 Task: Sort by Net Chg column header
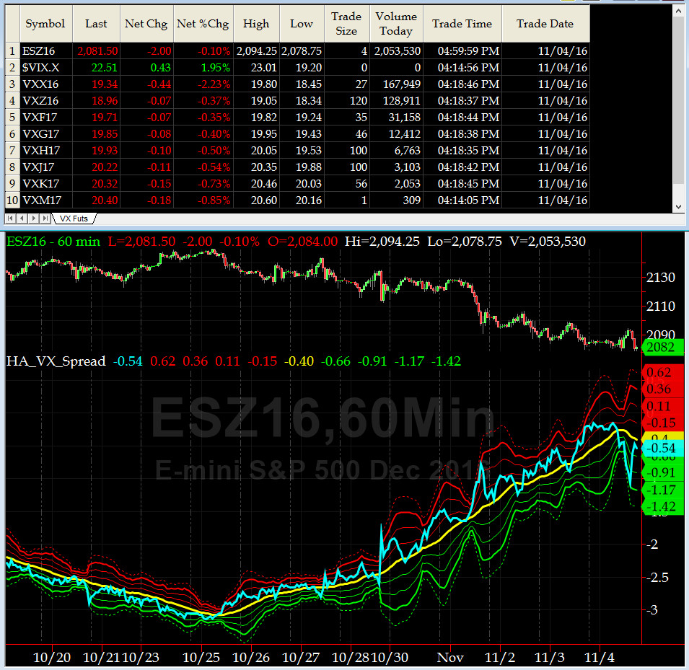tap(146, 24)
